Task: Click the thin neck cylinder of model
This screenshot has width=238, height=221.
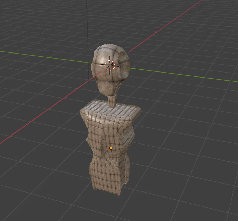Action: pyautogui.click(x=112, y=102)
